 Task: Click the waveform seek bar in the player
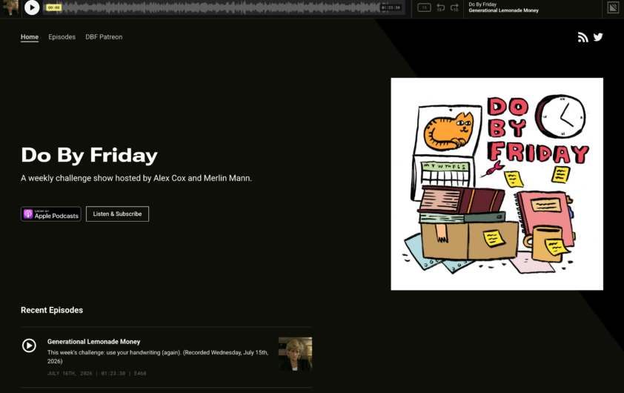[x=224, y=7]
